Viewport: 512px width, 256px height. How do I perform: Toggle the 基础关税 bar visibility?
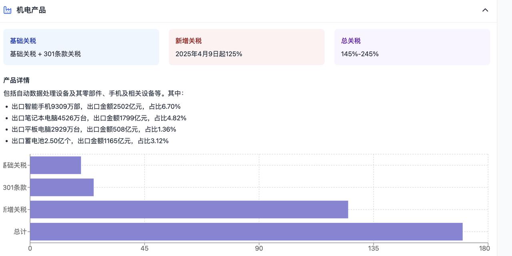[55, 165]
